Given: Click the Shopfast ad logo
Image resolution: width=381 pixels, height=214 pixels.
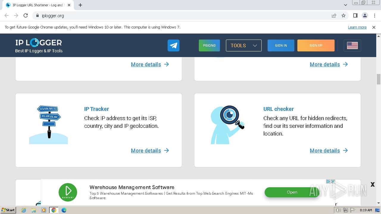Looking at the screenshot, I should coord(68,192).
